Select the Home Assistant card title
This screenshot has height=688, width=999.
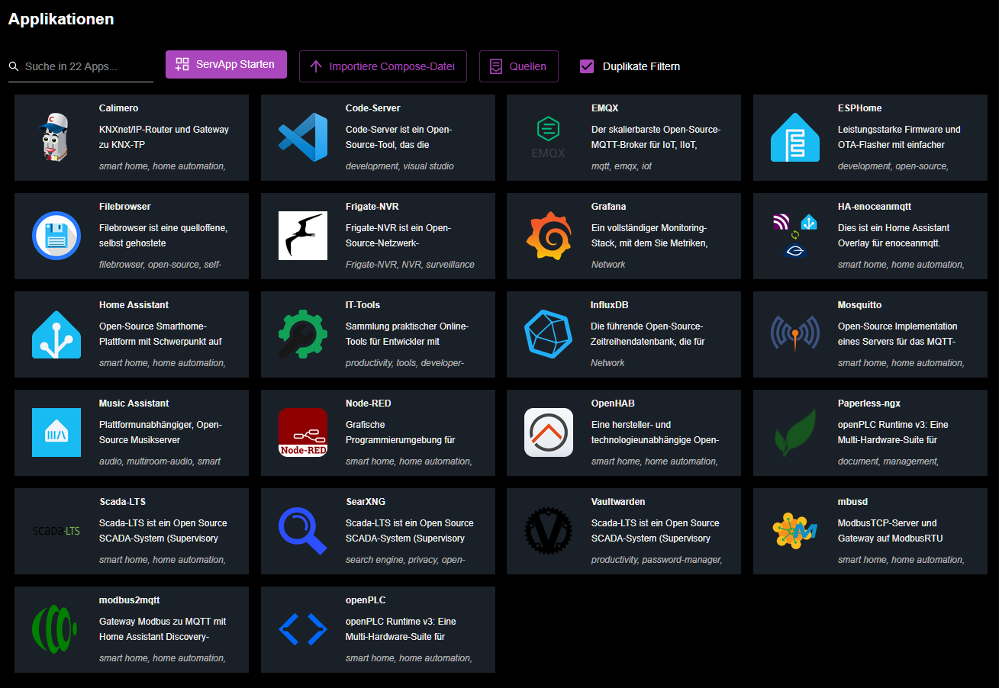[134, 305]
